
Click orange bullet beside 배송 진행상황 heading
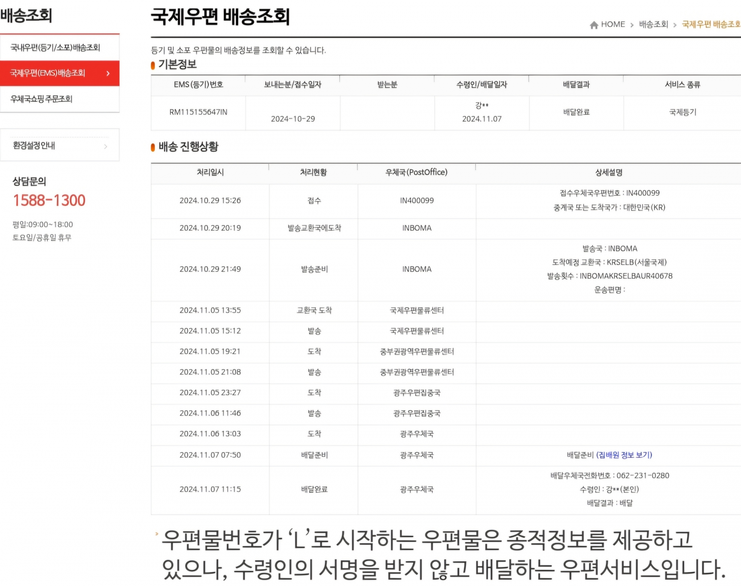point(153,148)
